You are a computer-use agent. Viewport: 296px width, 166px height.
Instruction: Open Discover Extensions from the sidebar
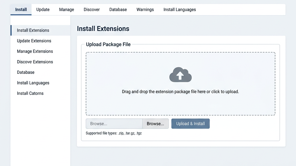pyautogui.click(x=35, y=62)
